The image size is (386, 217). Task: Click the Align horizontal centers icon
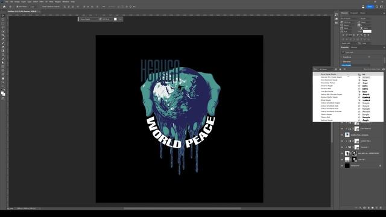tap(69, 7)
